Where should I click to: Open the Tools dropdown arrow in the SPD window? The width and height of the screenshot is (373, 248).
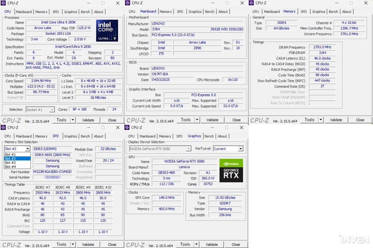(73, 244)
